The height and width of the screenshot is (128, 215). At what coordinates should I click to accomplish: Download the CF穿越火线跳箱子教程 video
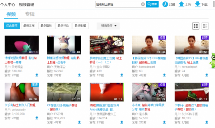[x=79, y=122]
